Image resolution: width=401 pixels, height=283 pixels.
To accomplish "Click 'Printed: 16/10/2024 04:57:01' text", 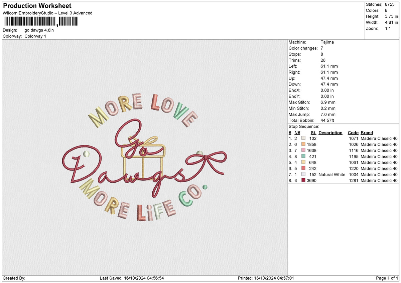I will point(266,278).
